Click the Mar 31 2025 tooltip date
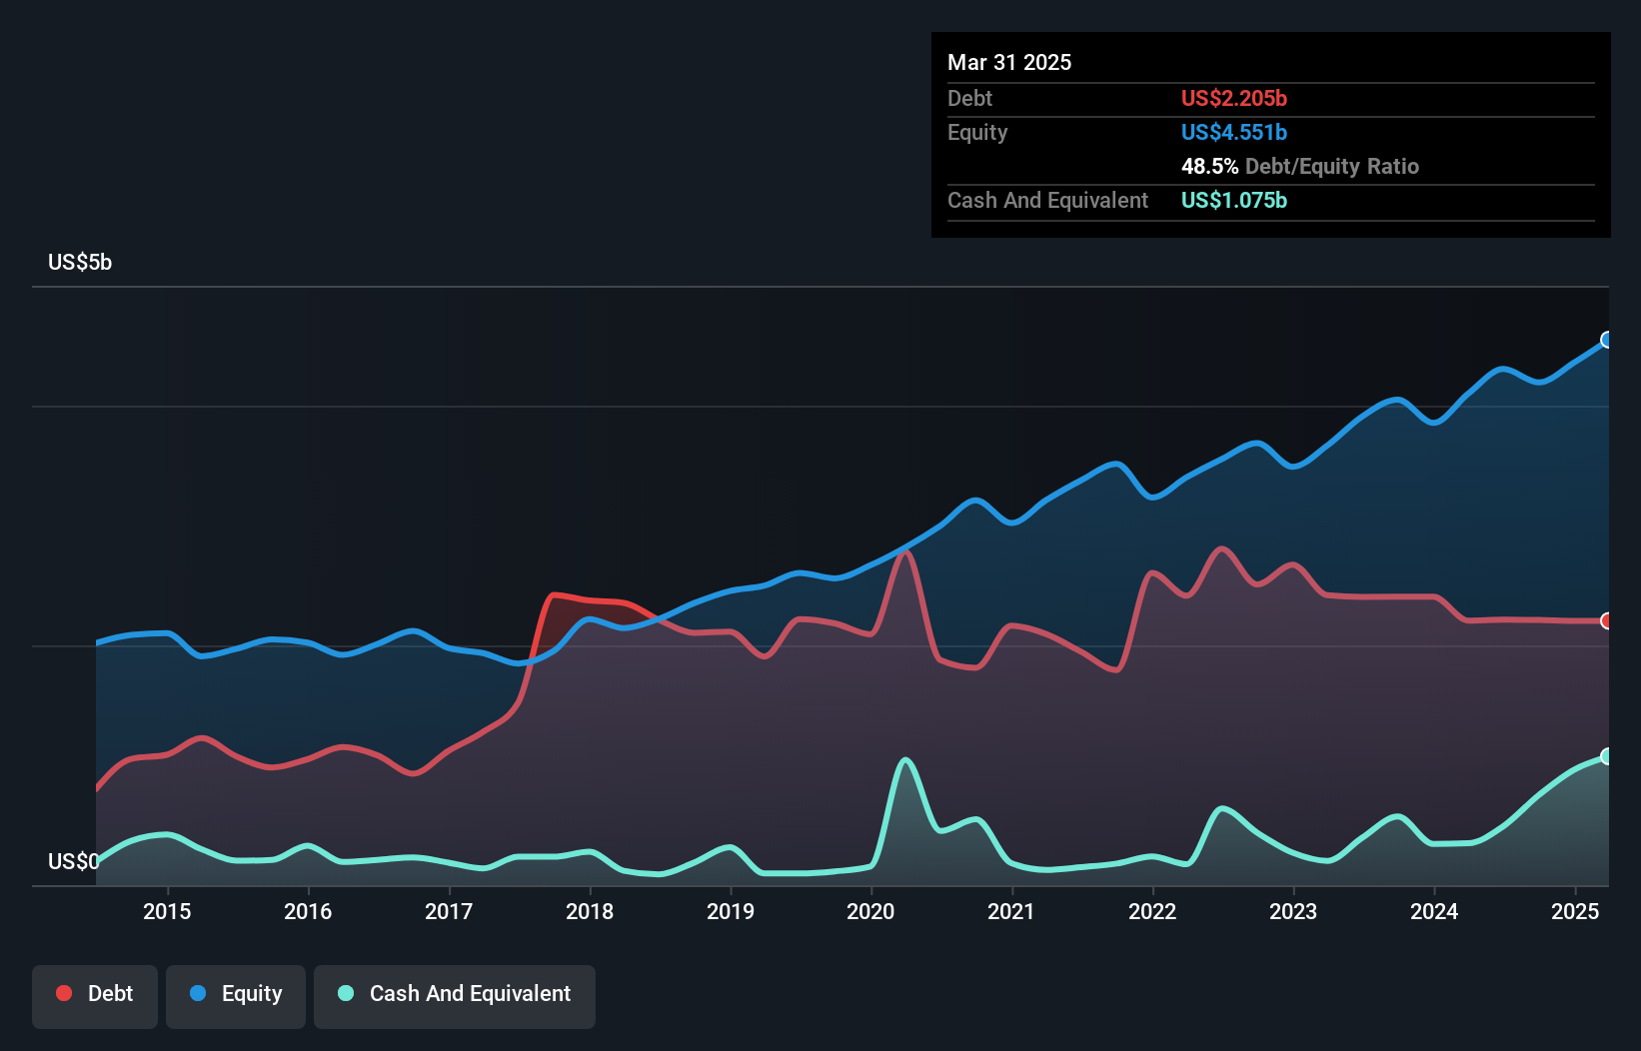Image resolution: width=1641 pixels, height=1051 pixels. pyautogui.click(x=1009, y=62)
